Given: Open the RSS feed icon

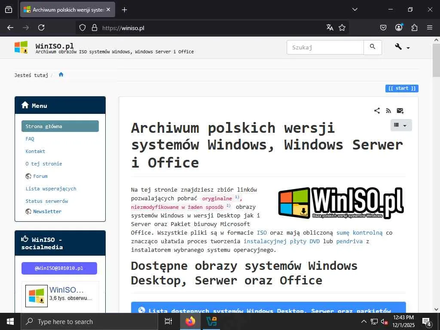Looking at the screenshot, I should (x=388, y=111).
